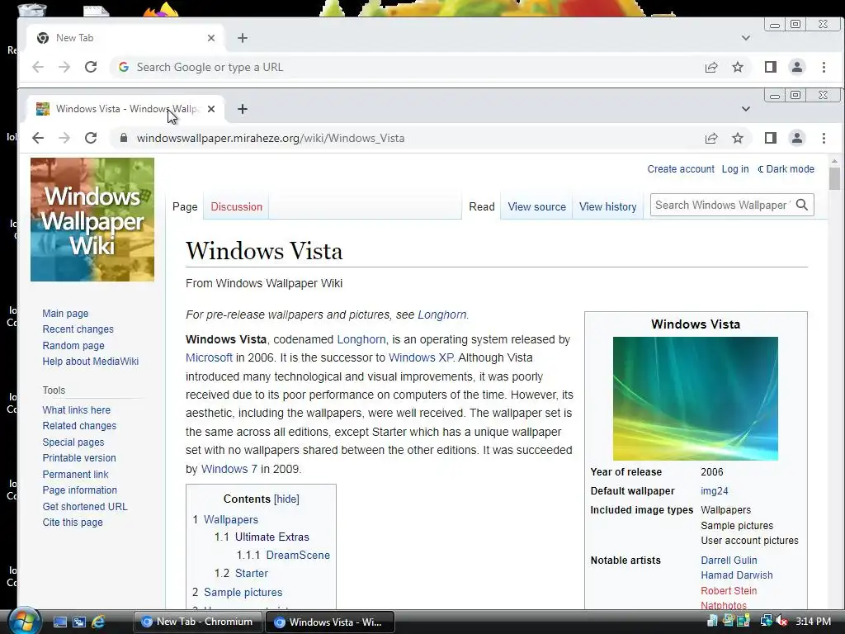This screenshot has width=845, height=634.
Task: Click bookmark star in New Tab window
Action: pyautogui.click(x=738, y=67)
